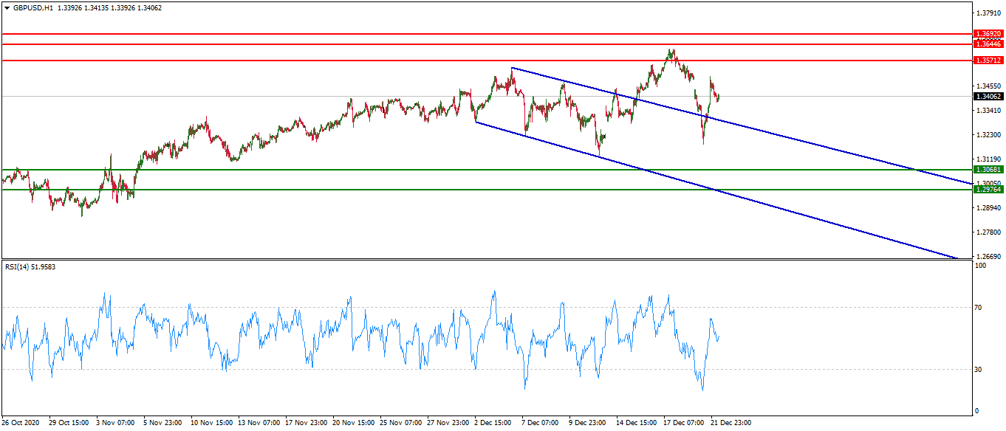Click the 26 Oct 2020 date label
Image resolution: width=1006 pixels, height=431 pixels.
(x=21, y=423)
